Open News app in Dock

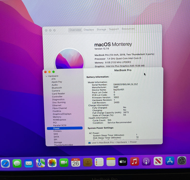tap(158, 161)
